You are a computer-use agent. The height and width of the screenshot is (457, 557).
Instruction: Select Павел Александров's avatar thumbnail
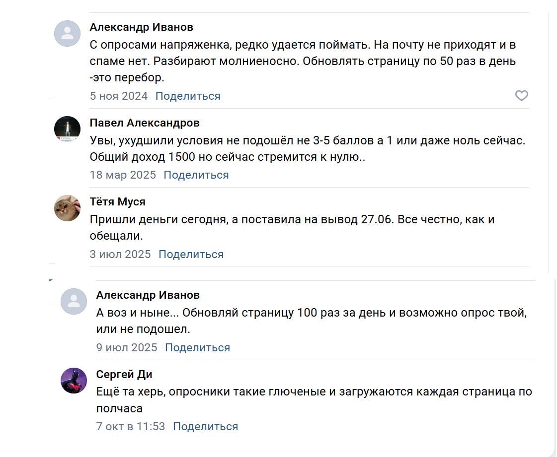[67, 129]
